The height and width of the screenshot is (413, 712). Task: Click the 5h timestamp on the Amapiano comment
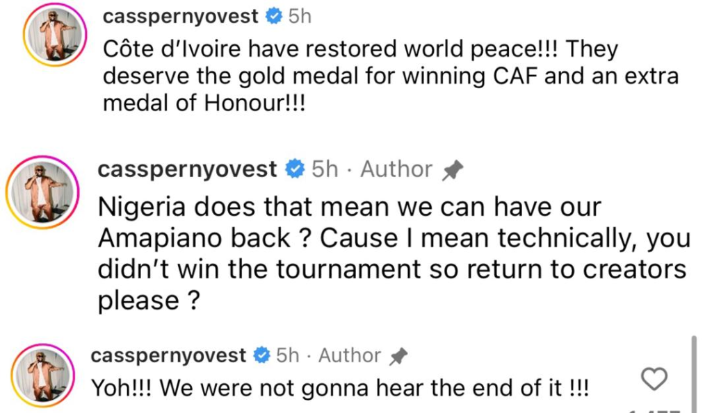[325, 169]
